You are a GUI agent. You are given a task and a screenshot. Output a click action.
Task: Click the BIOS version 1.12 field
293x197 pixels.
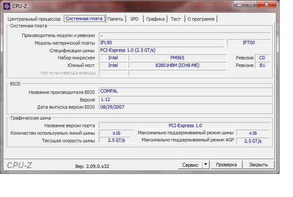tap(185, 99)
